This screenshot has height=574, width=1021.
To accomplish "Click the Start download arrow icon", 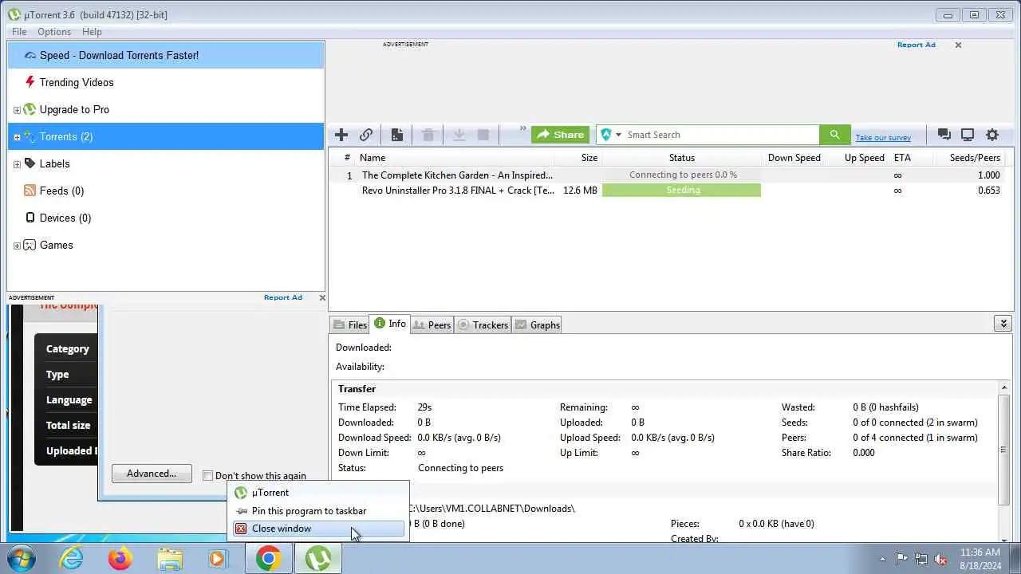I will [459, 135].
